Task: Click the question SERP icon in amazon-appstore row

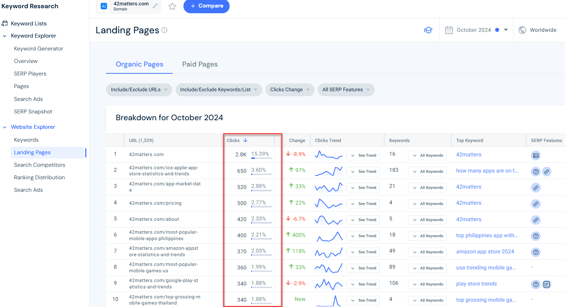Action: [536, 252]
